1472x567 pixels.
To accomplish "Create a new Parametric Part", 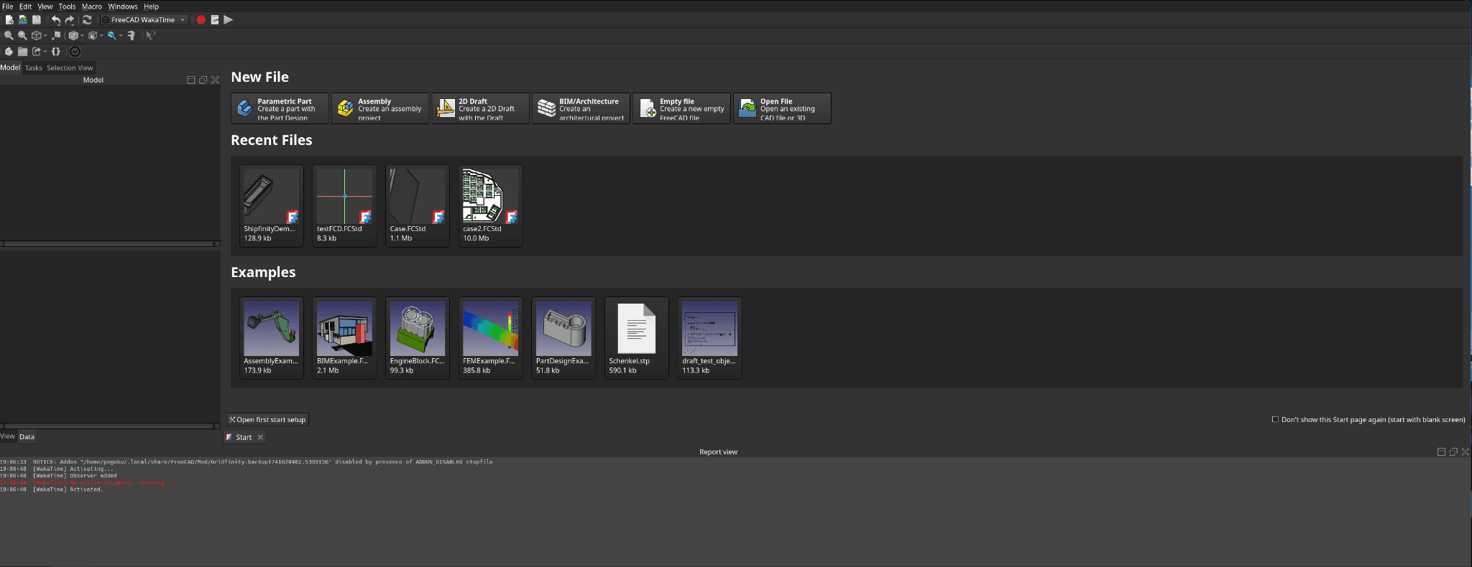I will pos(280,108).
